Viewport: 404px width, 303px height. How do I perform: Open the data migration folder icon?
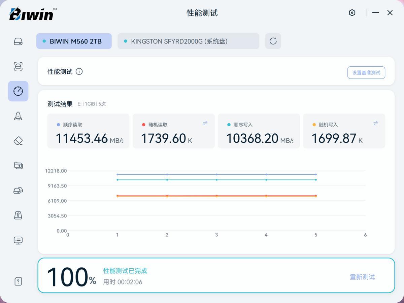(18, 165)
